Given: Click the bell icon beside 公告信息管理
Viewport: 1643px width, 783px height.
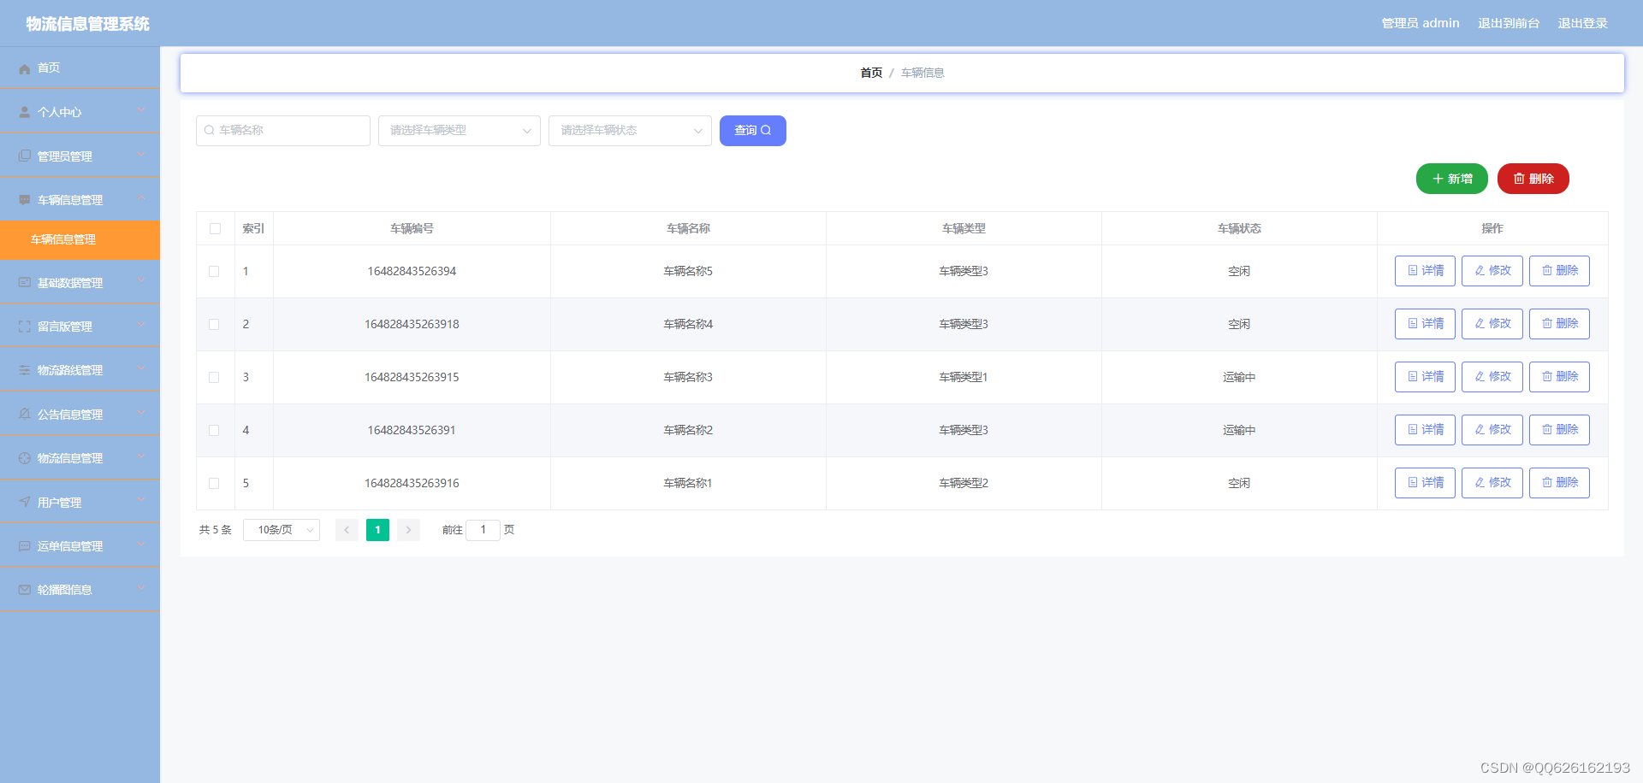Looking at the screenshot, I should point(25,415).
